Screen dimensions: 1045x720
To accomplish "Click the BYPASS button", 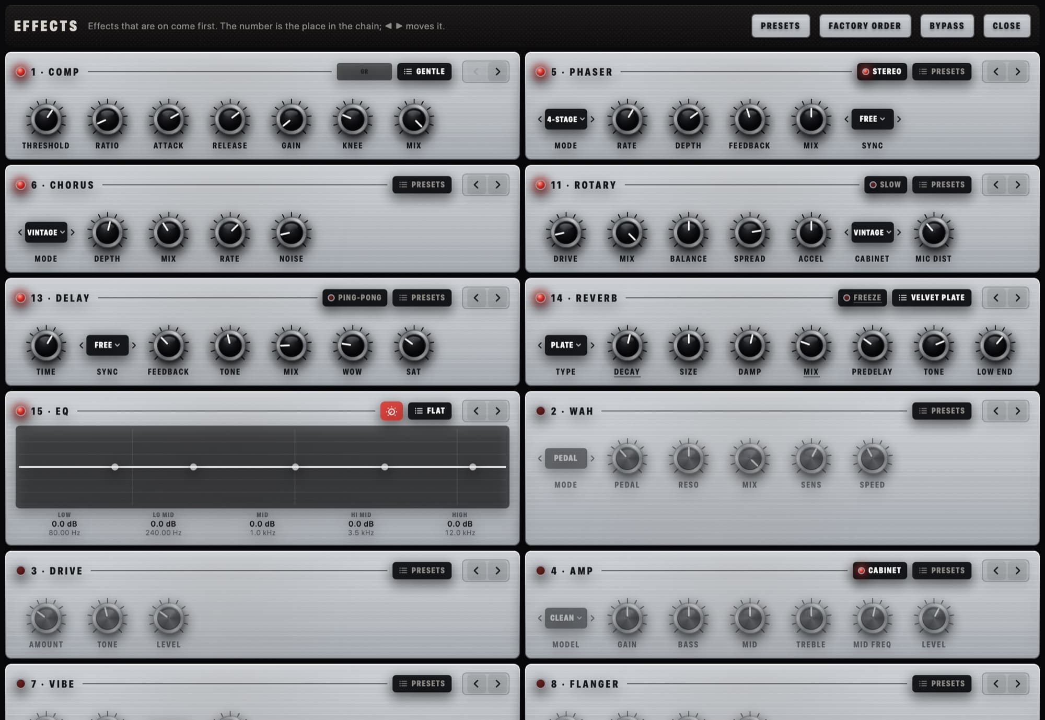I will click(x=947, y=26).
